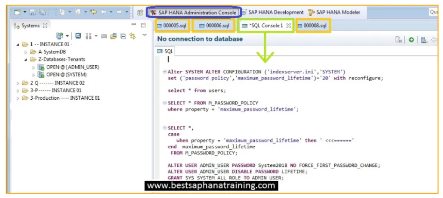Open the Back history dropdown arrow

point(111,12)
